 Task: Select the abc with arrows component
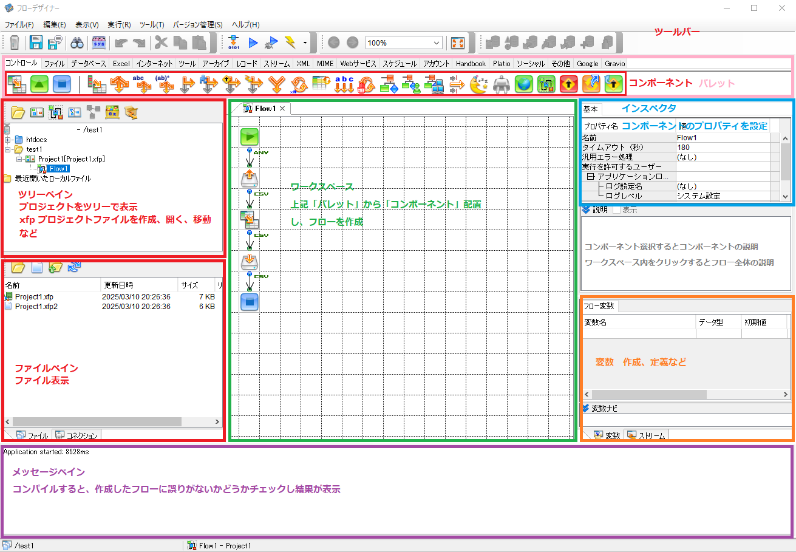(344, 84)
